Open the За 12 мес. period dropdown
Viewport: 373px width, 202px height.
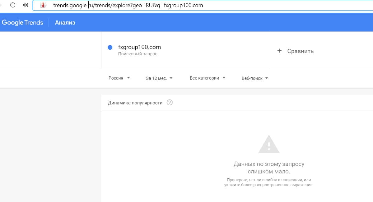[x=159, y=78]
